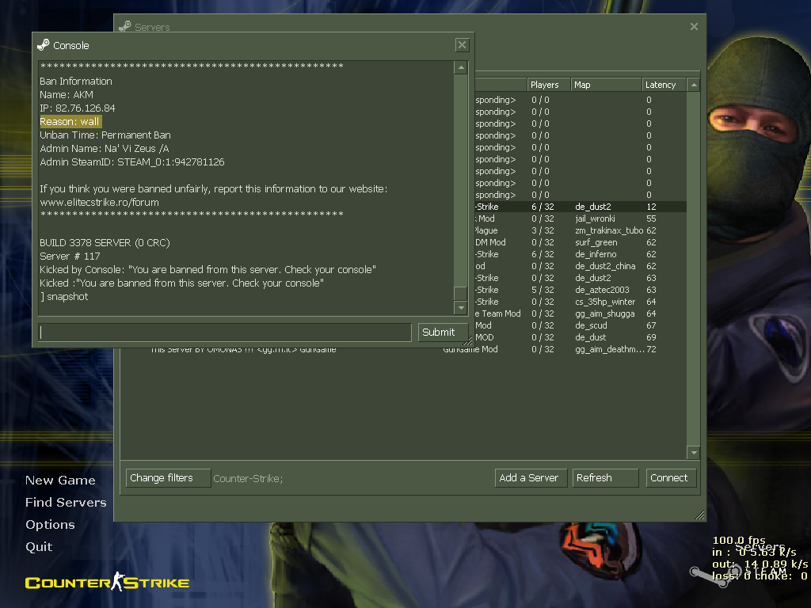Close the Servers window
This screenshot has width=811, height=608.
point(694,26)
